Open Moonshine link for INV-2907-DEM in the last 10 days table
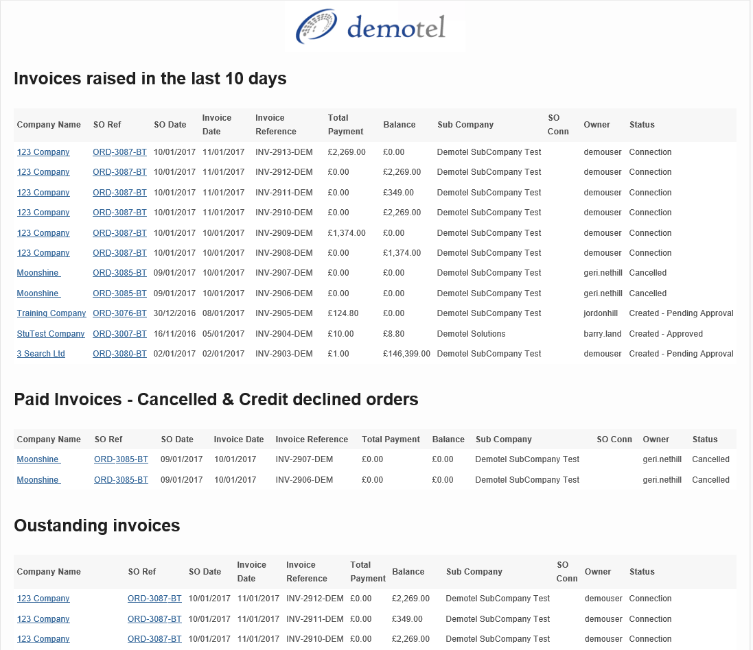Image resolution: width=753 pixels, height=650 pixels. point(38,273)
